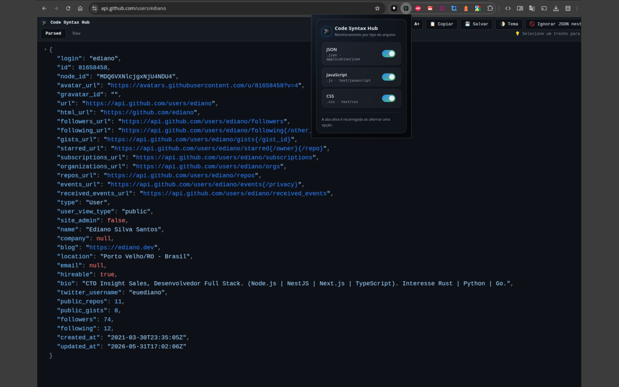Click the Code Syntax Hub logo in the page header

[x=44, y=22]
